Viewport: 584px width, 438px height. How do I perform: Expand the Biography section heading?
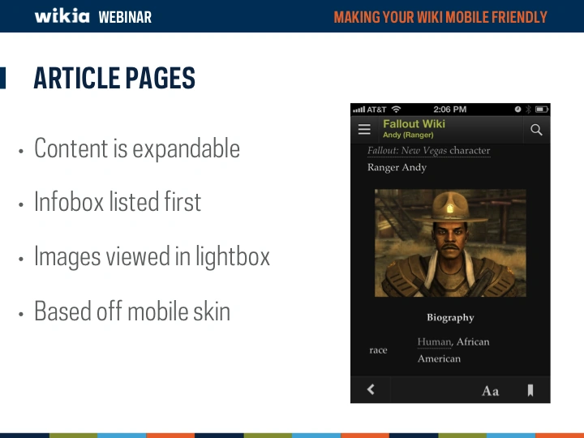450,318
